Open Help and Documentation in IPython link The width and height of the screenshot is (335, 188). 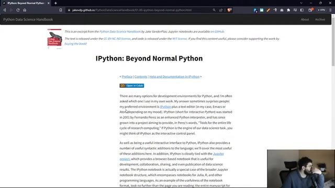(x=174, y=77)
